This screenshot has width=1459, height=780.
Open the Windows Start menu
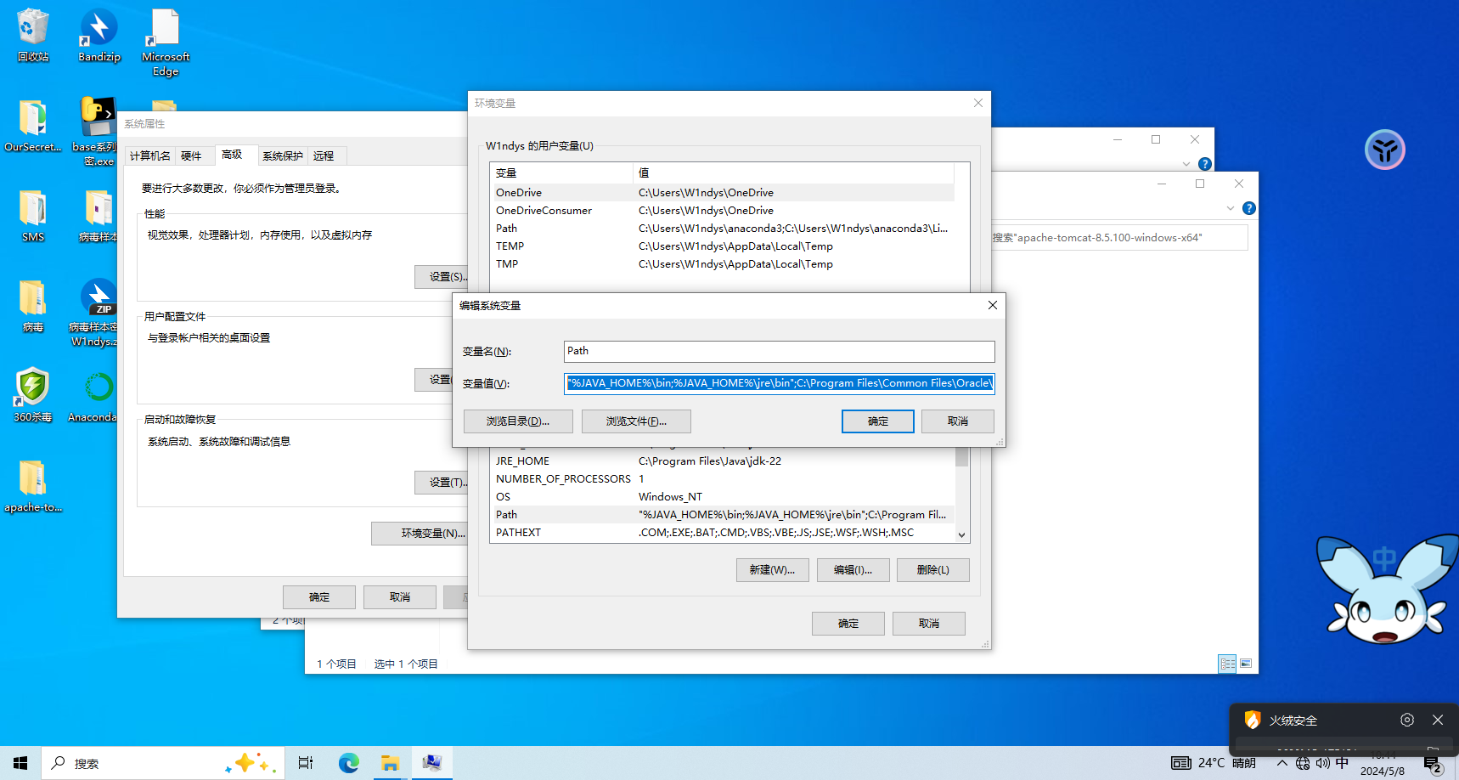pyautogui.click(x=20, y=763)
